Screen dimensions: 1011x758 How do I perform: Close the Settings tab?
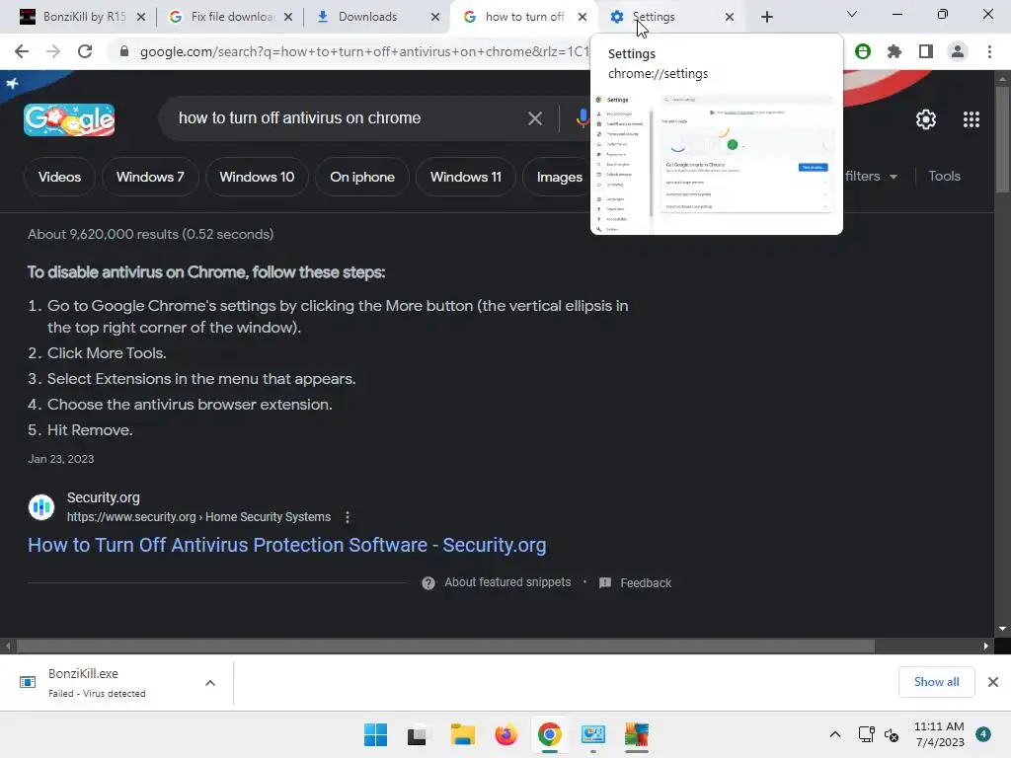(x=730, y=17)
